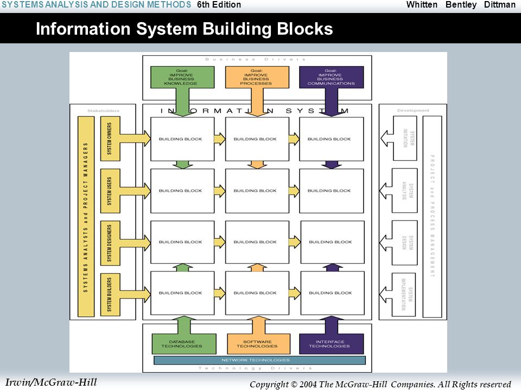
Task: Select the 'System Owners' stakeholder box
Action: coord(110,139)
